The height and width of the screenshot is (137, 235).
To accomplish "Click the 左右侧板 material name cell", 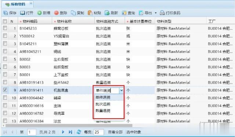I will pyautogui.click(x=73, y=59).
